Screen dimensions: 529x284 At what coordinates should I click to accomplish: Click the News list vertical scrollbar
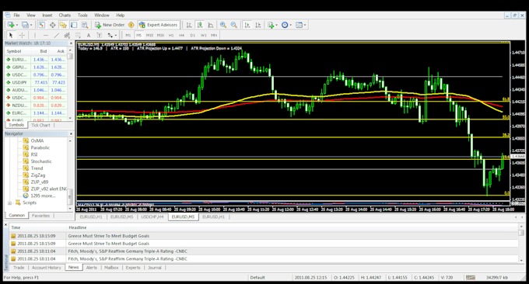tap(521, 244)
